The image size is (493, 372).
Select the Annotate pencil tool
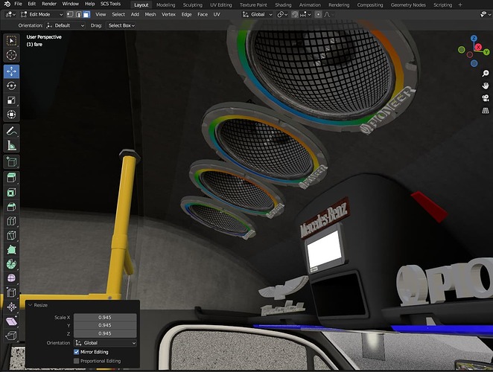(12, 131)
